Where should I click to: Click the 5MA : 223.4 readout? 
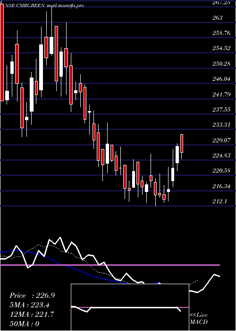(x=31, y=305)
